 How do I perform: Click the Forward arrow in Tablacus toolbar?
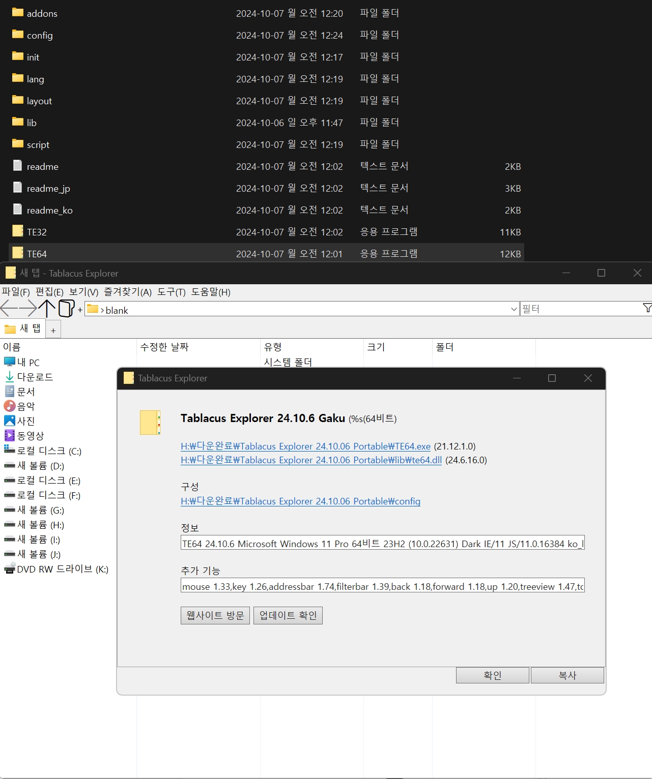tap(28, 308)
